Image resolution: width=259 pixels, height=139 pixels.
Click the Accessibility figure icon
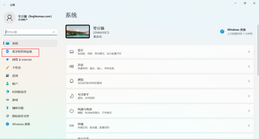[7, 108]
